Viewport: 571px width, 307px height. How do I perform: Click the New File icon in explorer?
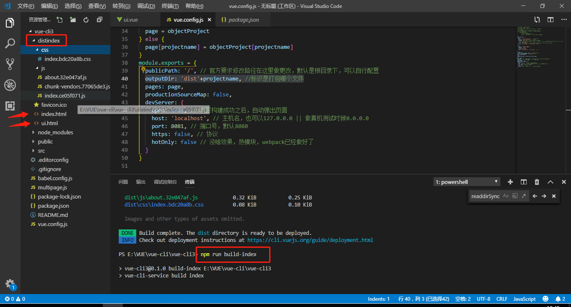point(59,20)
